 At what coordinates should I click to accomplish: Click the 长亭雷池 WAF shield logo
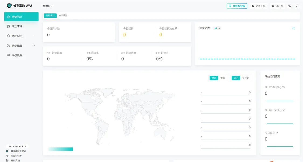click(x=9, y=6)
